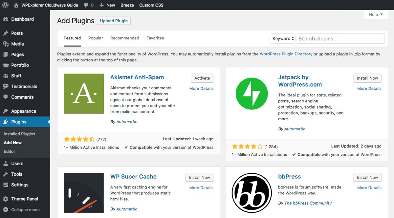Screen dimensions: 394x218
Task: Open More Details for WP Super Cache
Action: tap(201, 188)
